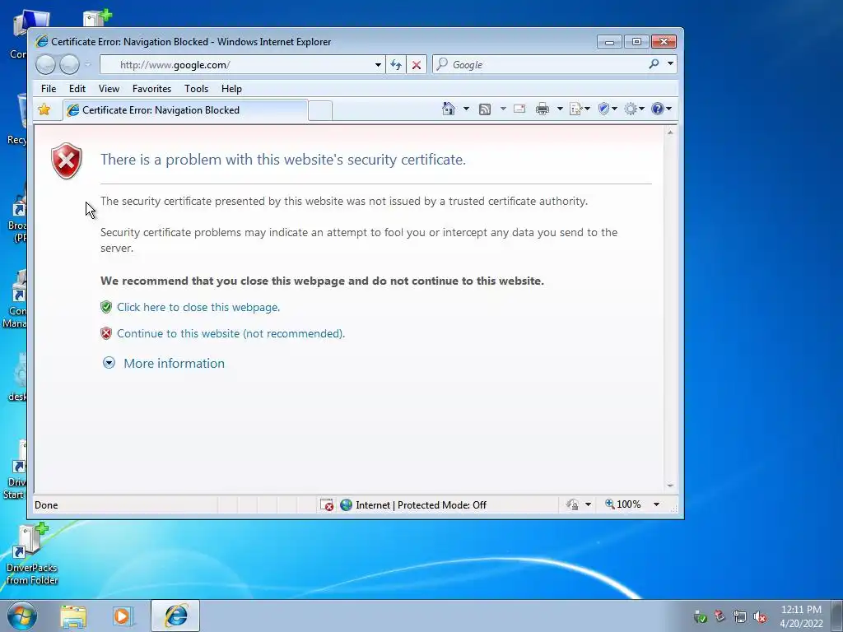Viewport: 843px width, 632px height.
Task: Click the privacy report lock icon in status bar
Action: click(573, 504)
